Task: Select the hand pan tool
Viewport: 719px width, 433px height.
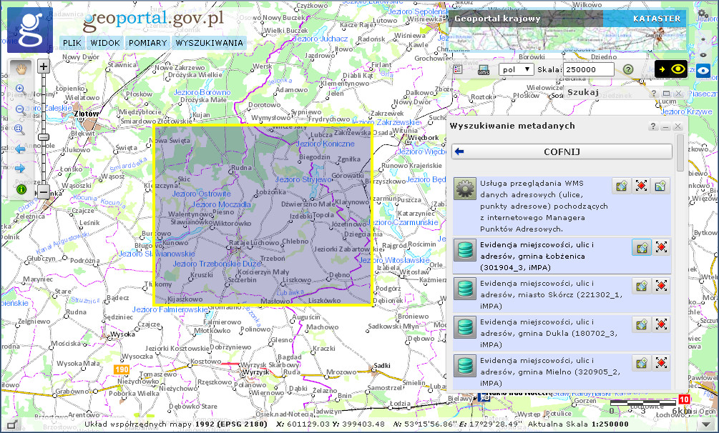Action: [21, 69]
